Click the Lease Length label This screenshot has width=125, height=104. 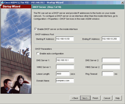(43, 74)
